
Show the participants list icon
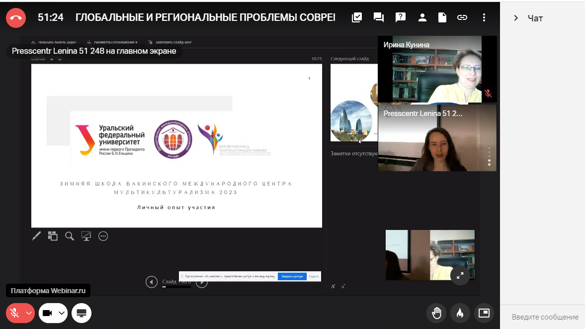click(x=422, y=17)
